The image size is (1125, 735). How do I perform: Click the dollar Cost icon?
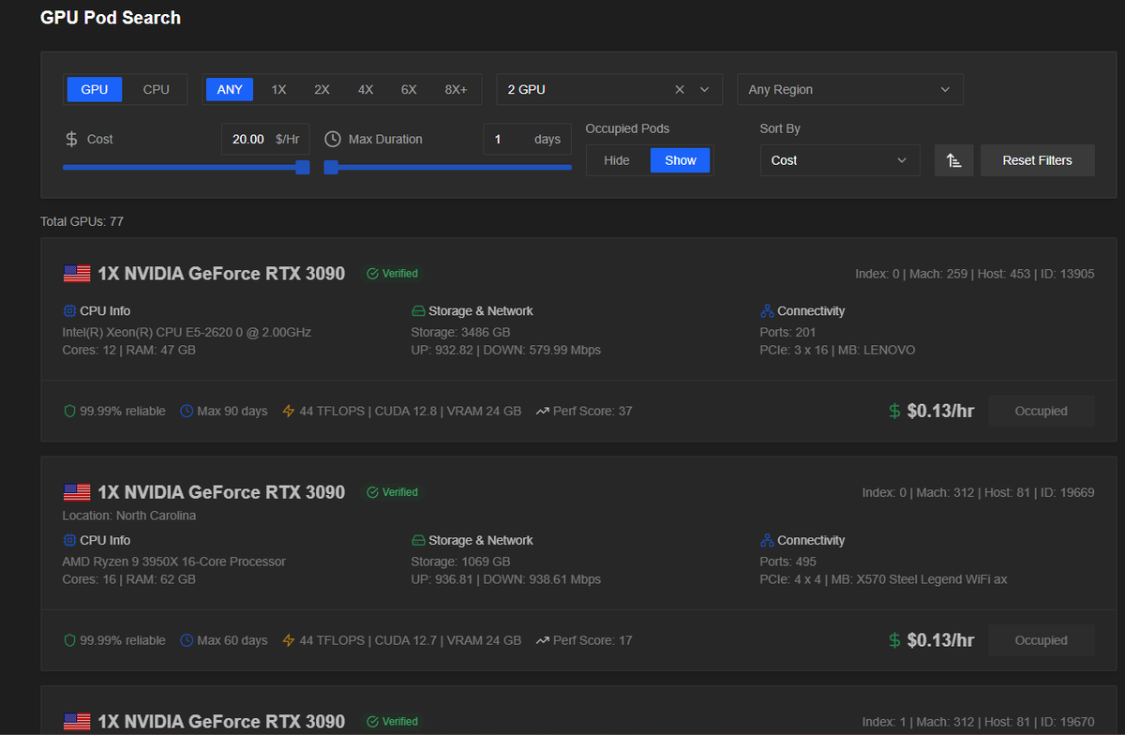point(71,139)
